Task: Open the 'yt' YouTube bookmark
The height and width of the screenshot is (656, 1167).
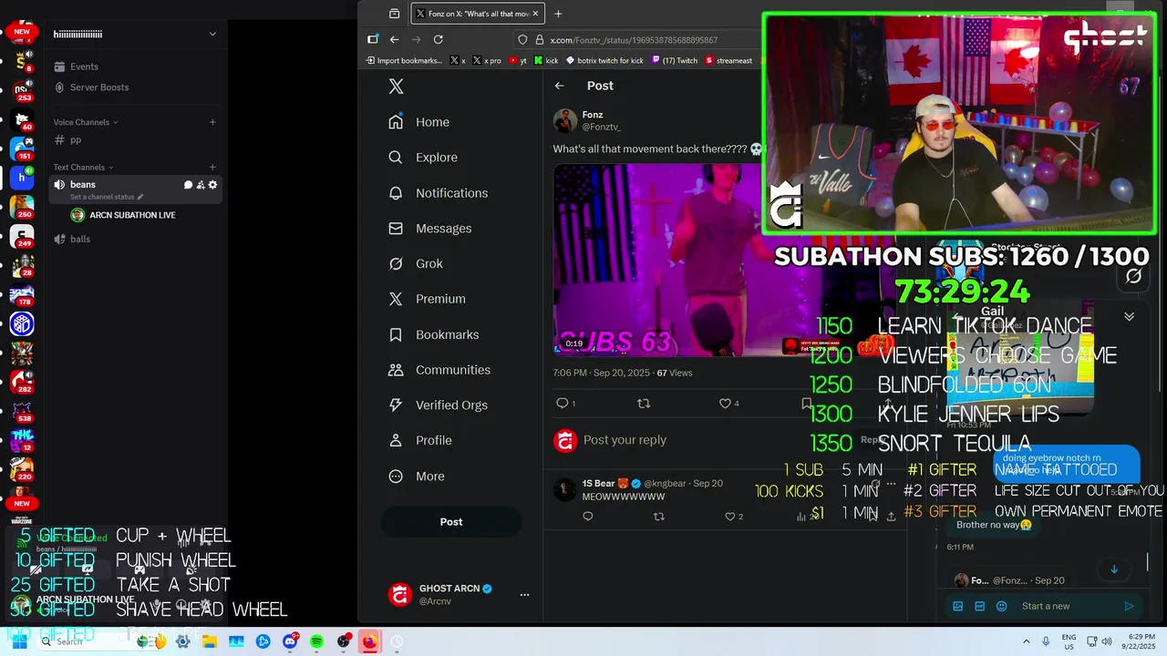Action: [x=518, y=61]
